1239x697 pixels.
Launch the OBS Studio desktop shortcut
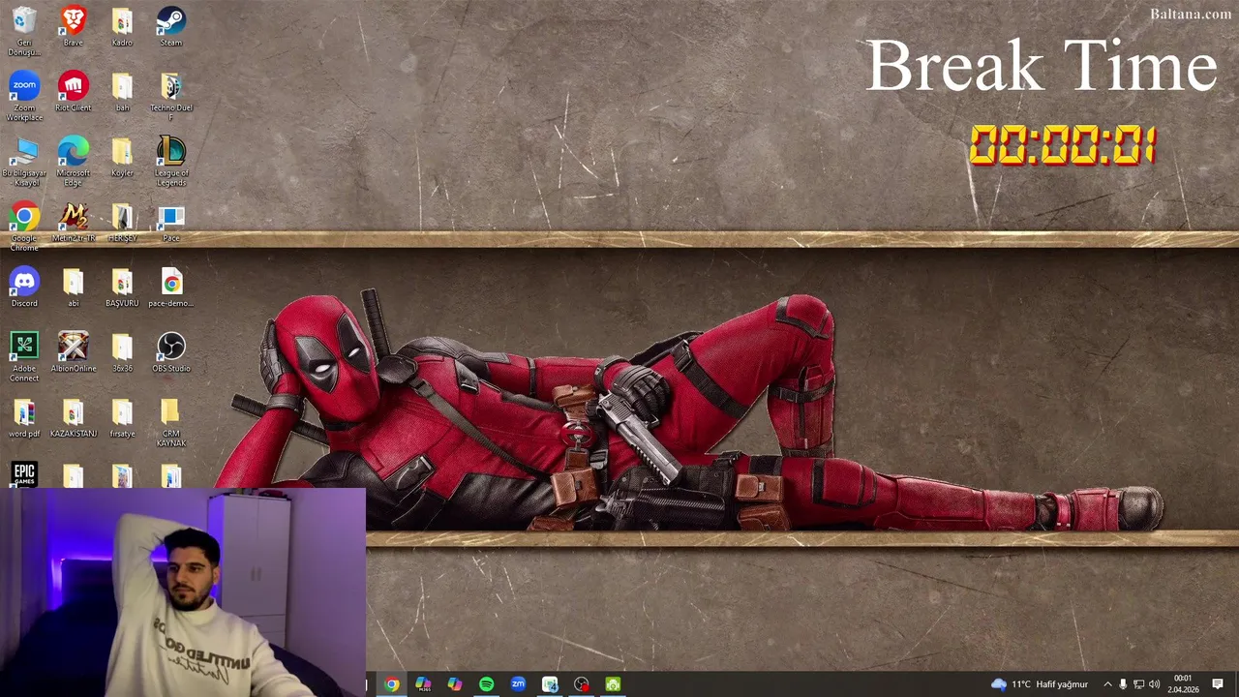click(171, 352)
